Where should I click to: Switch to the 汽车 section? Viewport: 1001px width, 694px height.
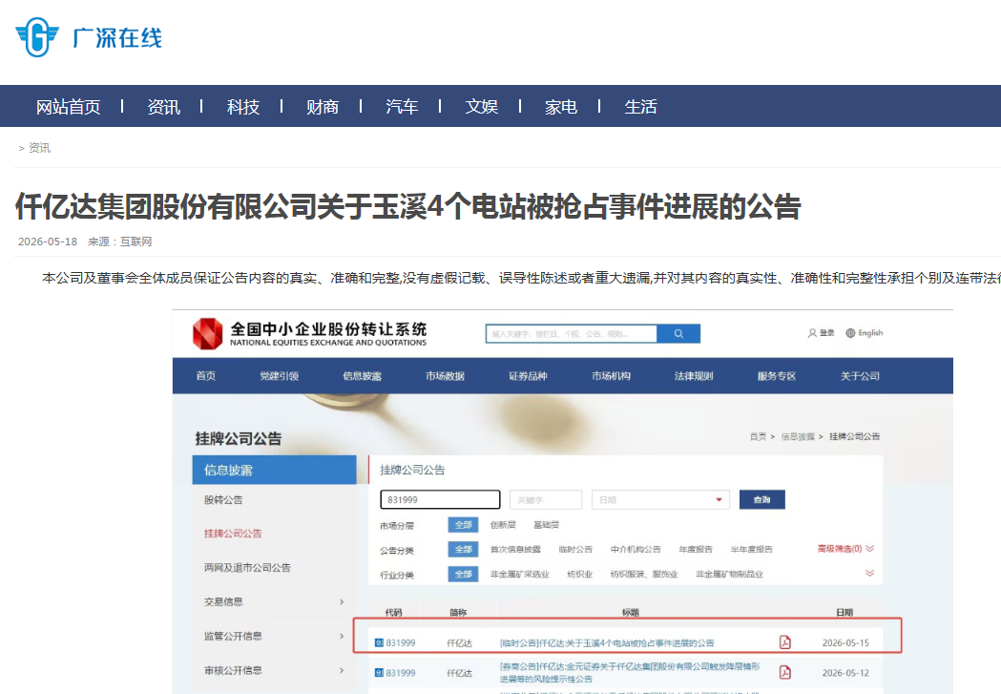(402, 107)
